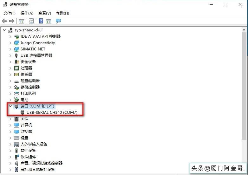Screen dimensions: 248x175
Task: Open the Properties toolbar icon
Action: coord(31,21)
